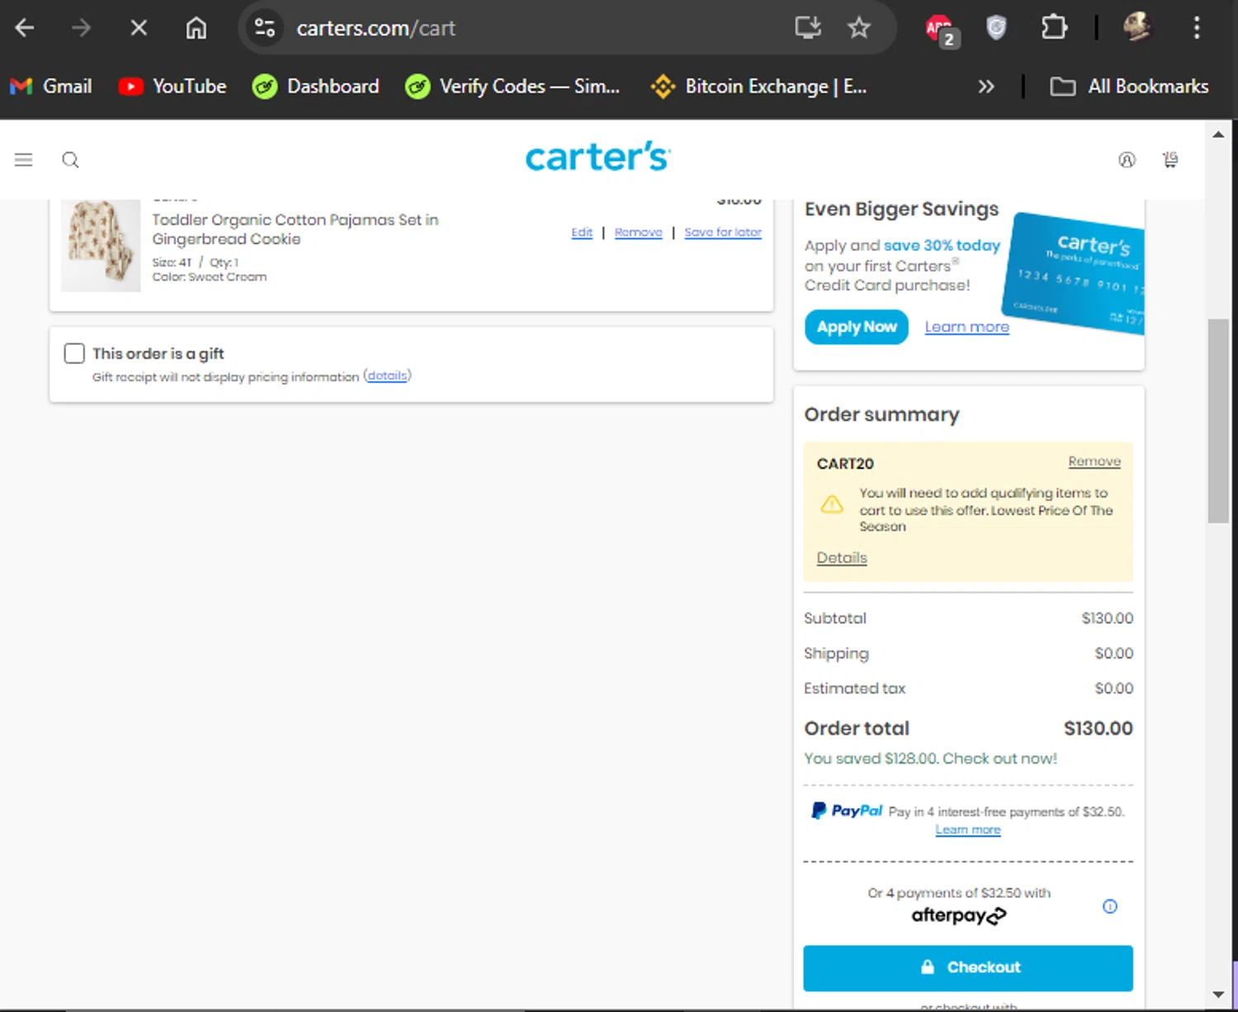Click the vertical scrollbar thumb
This screenshot has width=1238, height=1012.
pyautogui.click(x=1218, y=420)
